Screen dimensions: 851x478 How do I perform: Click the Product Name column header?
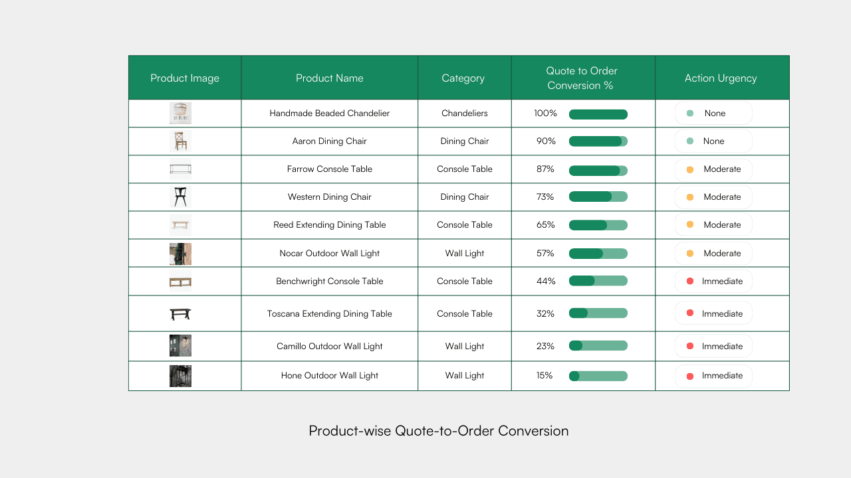click(330, 78)
